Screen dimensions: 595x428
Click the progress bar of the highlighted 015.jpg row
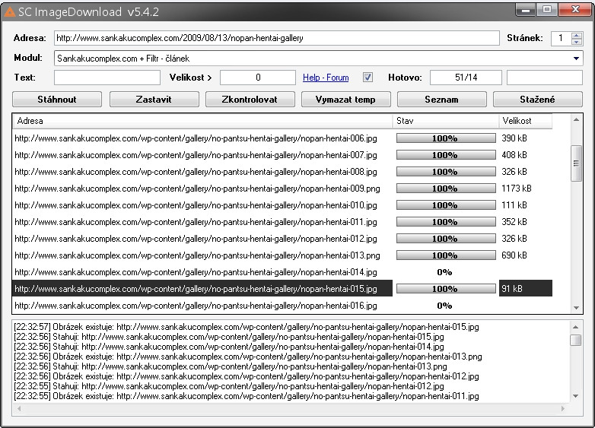(x=446, y=288)
